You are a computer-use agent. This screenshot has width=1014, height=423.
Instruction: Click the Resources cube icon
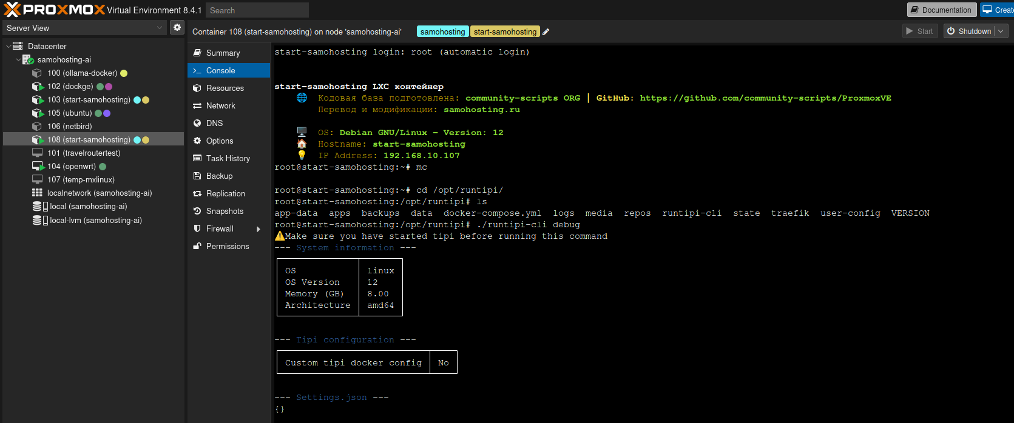[x=197, y=88]
